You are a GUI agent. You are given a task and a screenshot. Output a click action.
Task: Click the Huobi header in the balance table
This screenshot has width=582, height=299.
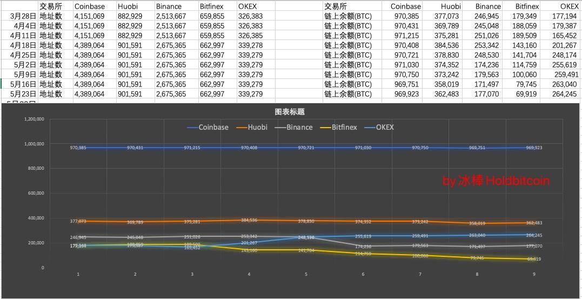tap(442, 6)
